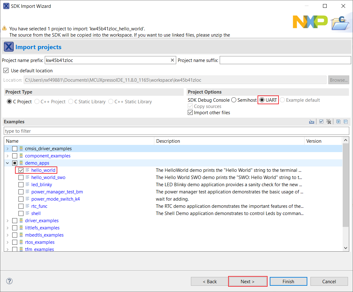Click the select all examples checkmark icon
Image resolution: width=353 pixels, height=292 pixels.
(x=321, y=122)
